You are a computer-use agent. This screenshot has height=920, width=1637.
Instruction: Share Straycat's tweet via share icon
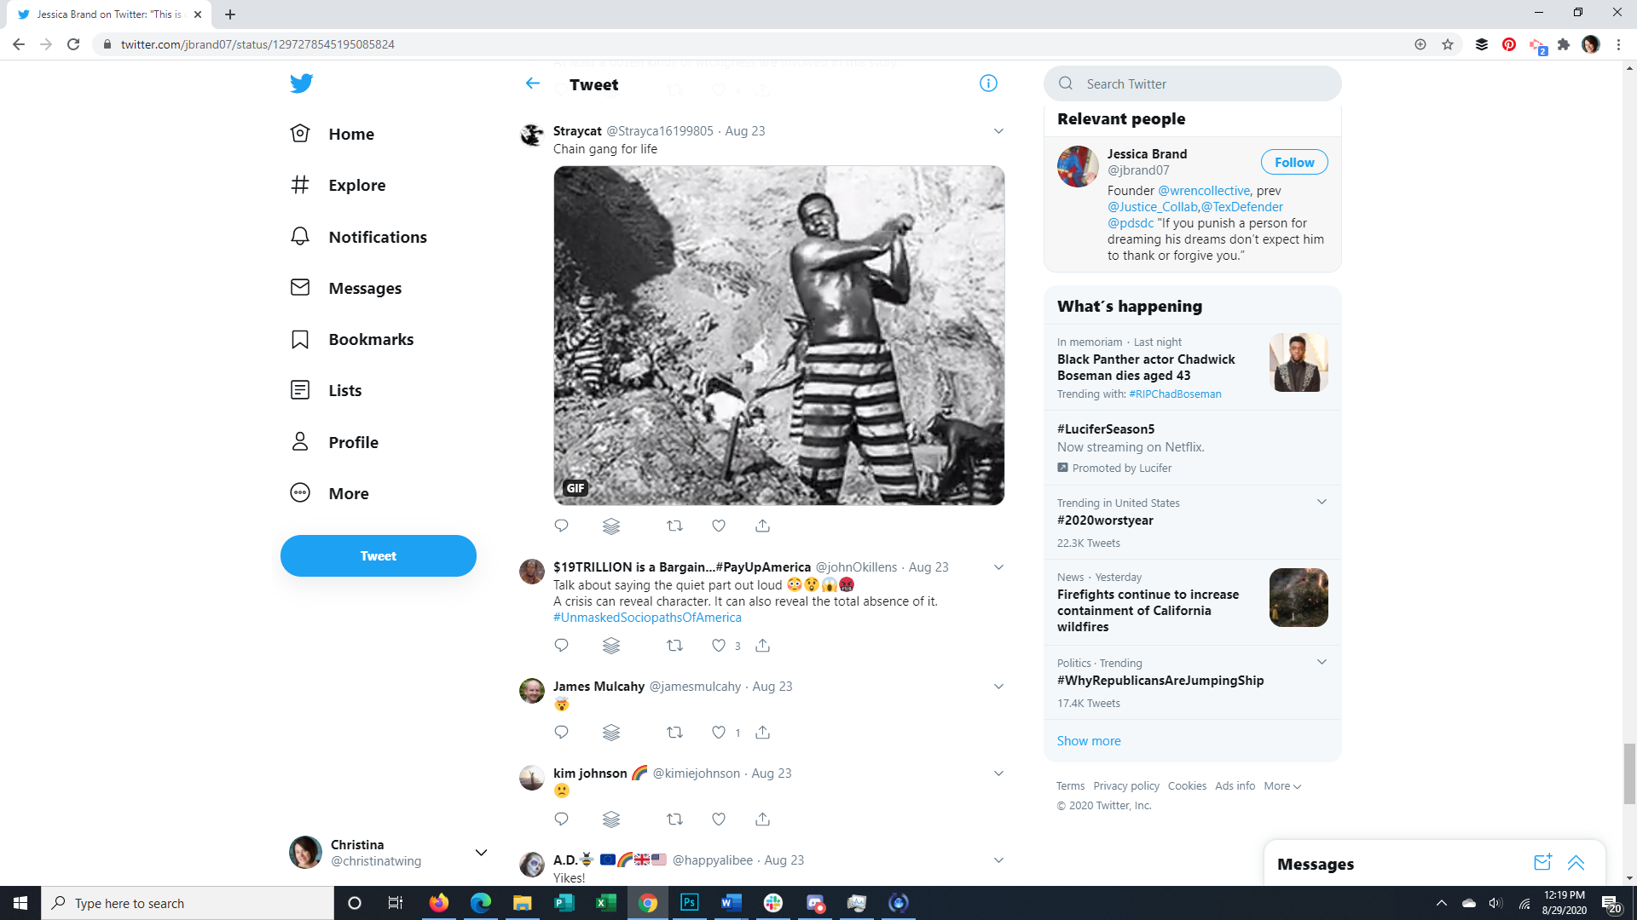pos(762,526)
